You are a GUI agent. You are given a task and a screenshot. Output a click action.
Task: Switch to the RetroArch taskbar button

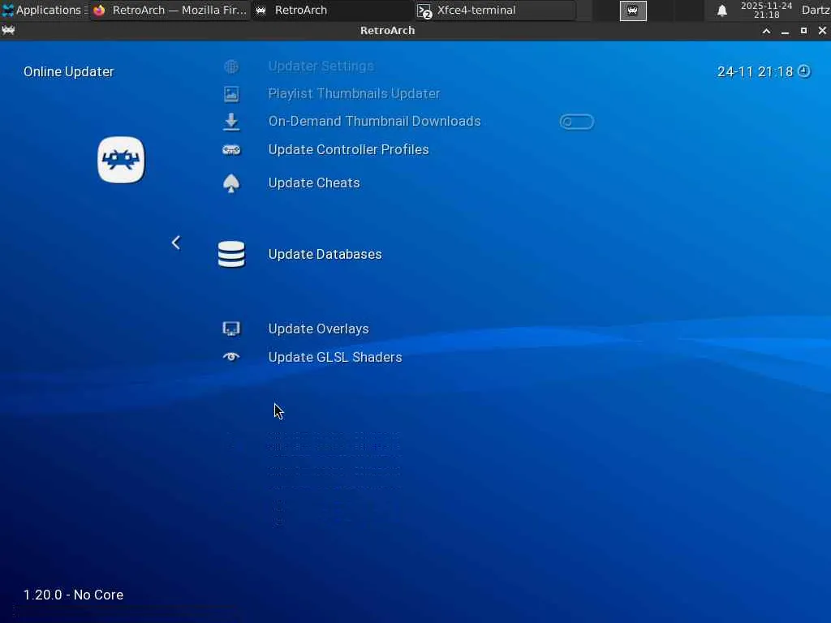[333, 10]
